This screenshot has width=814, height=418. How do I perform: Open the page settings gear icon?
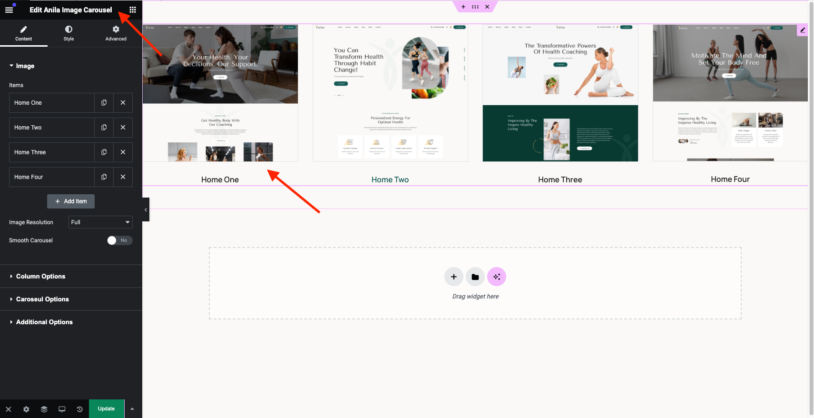[26, 409]
